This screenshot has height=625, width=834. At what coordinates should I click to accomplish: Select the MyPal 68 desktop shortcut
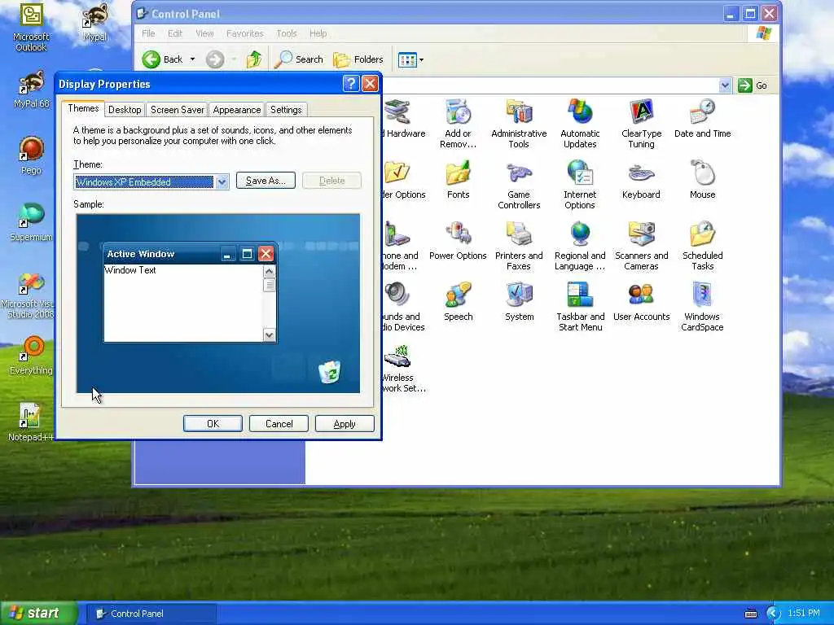(31, 90)
